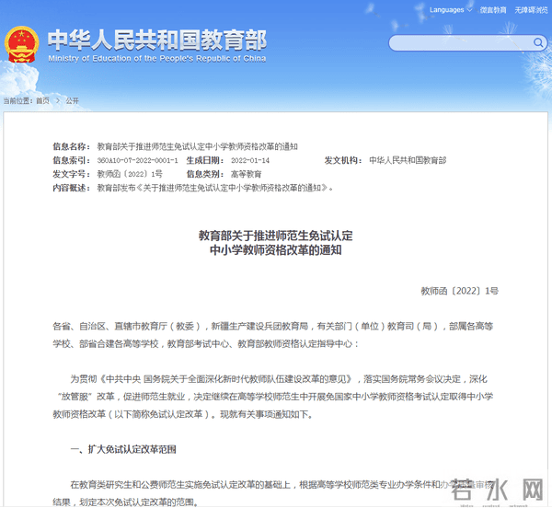Click the generation date 2022-01-14

pos(250,160)
